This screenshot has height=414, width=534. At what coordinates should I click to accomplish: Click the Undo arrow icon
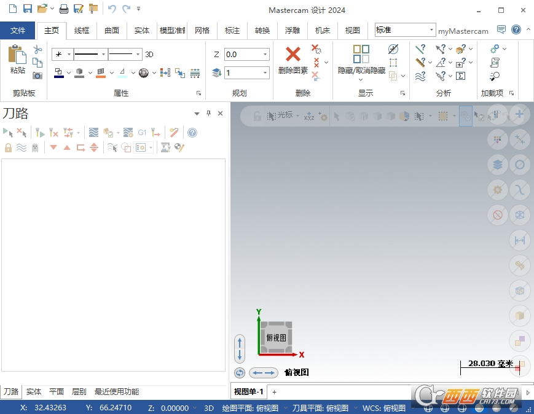coord(112,9)
